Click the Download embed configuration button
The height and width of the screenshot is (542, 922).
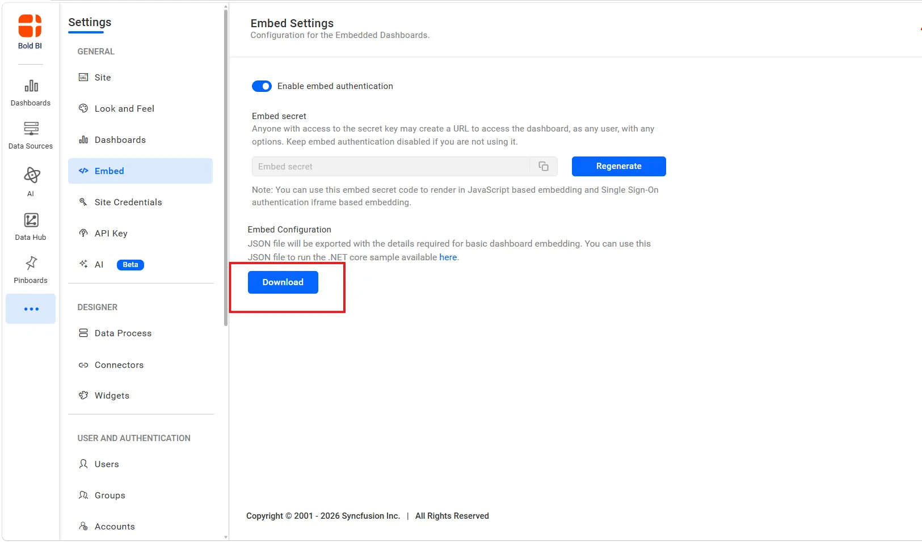[x=283, y=282]
